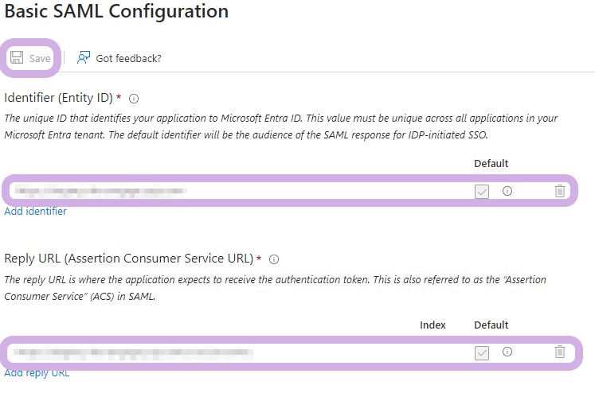Click the Default header above the identifier row
The width and height of the screenshot is (595, 393).
(491, 164)
